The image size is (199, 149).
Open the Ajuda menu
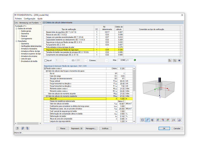[x=40, y=19]
